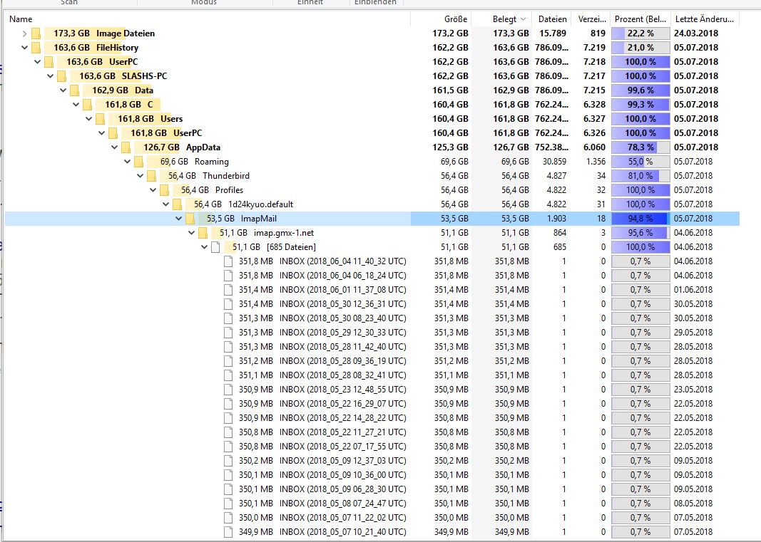Click the [685 Dateien] file group icon
This screenshot has height=542, width=761.
coord(215,247)
